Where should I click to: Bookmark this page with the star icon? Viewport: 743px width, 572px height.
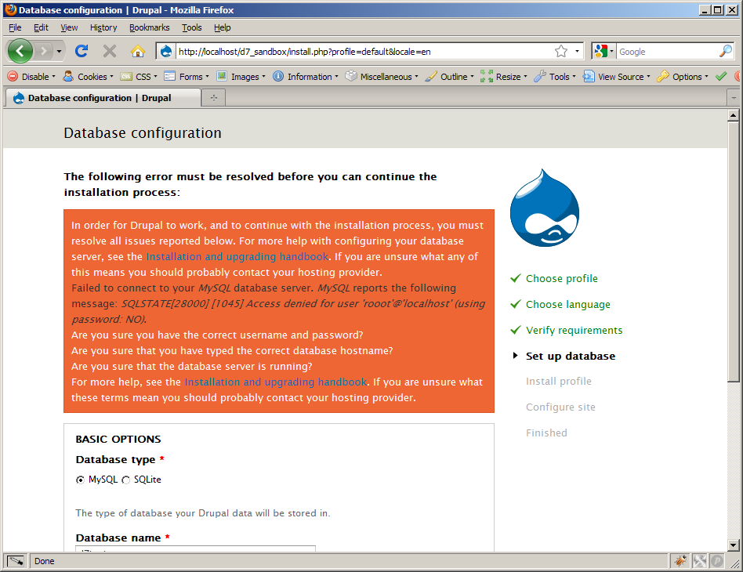561,51
